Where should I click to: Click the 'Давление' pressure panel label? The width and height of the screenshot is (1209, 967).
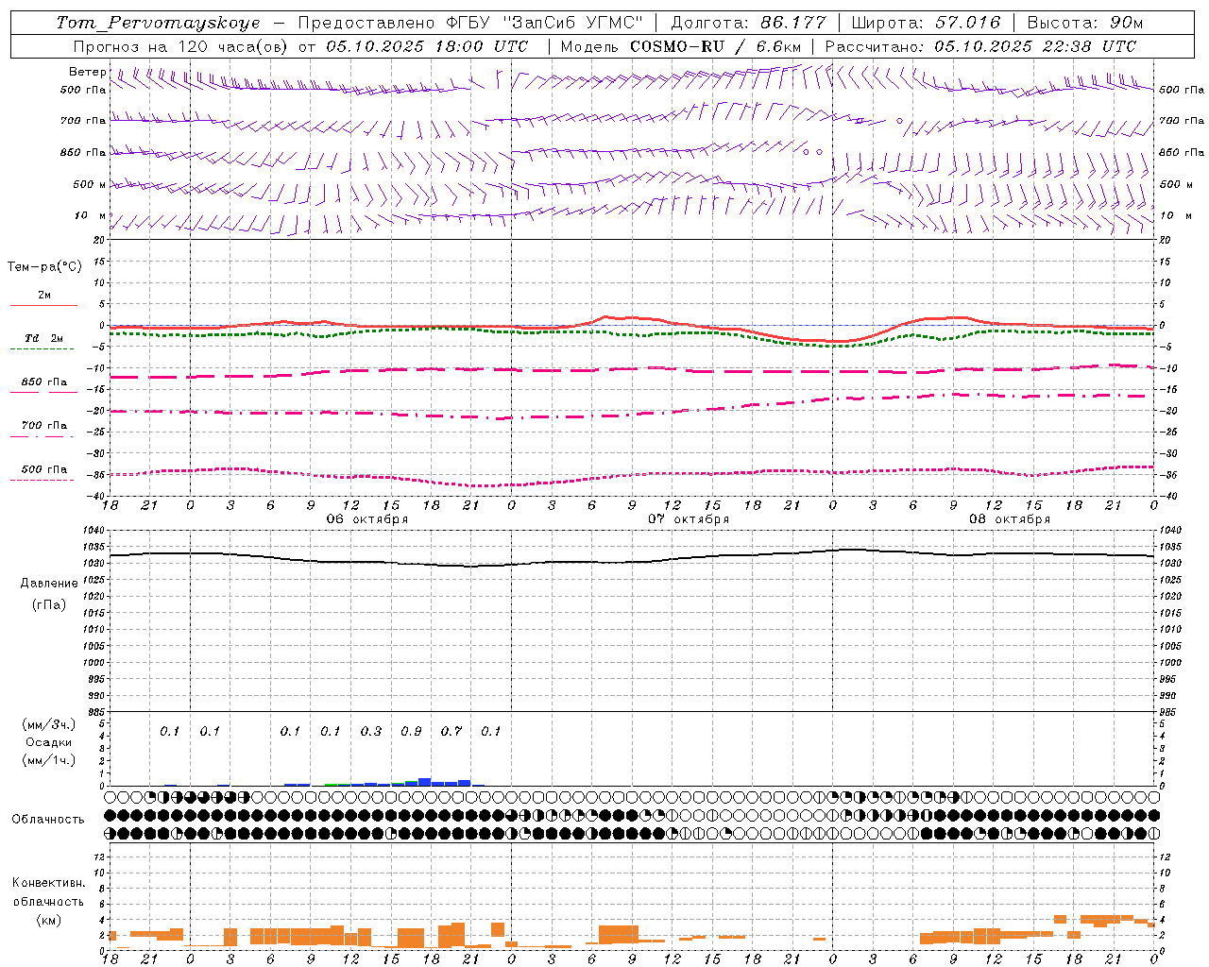[48, 584]
